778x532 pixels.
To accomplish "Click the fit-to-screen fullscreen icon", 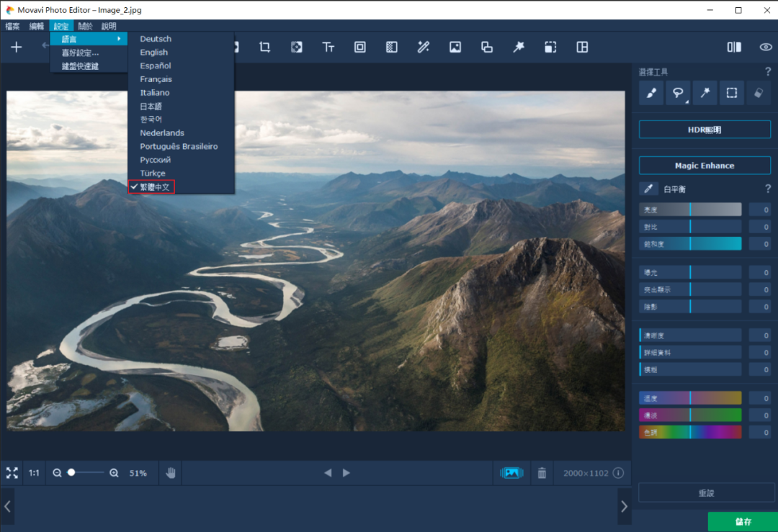I will (12, 473).
